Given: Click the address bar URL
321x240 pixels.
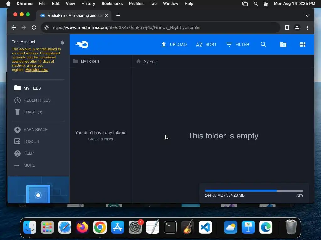Looking at the screenshot, I should 125,27.
